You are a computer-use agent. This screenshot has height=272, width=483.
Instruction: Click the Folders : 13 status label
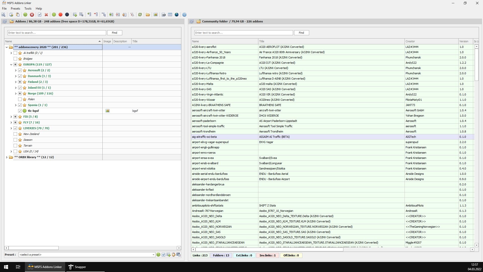coord(221,255)
